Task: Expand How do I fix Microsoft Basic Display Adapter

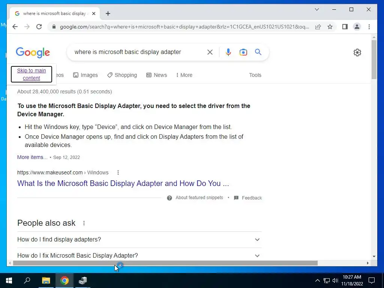Action: (x=139, y=255)
